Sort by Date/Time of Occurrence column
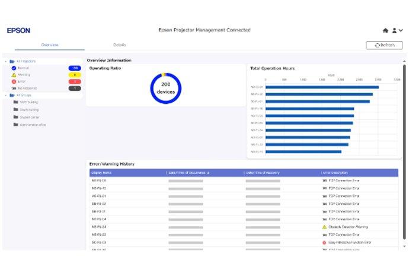 (190, 173)
